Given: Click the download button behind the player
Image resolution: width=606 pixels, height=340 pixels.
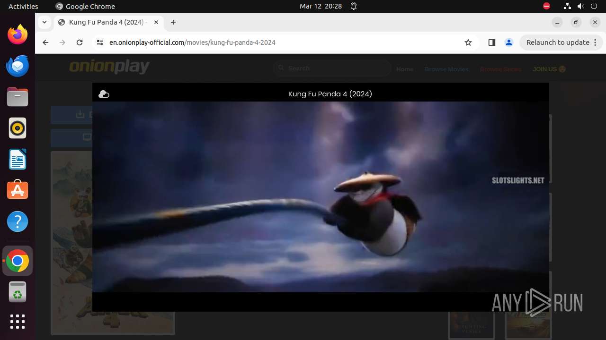Looking at the screenshot, I should click(71, 115).
